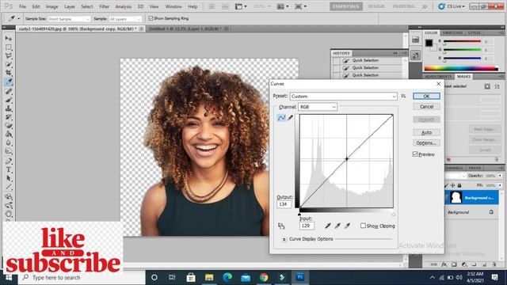
Task: Enable the Show Clipping checkbox
Action: pyautogui.click(x=363, y=226)
